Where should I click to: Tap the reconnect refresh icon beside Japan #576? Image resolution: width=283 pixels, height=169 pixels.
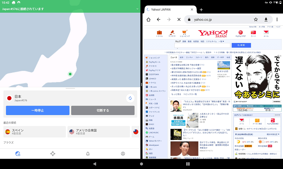(130, 98)
